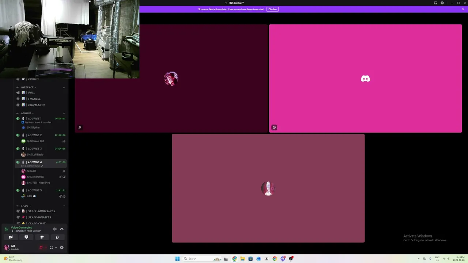Click SNS AD participant in LOUNGE 4
This screenshot has width=468, height=263.
[43, 171]
